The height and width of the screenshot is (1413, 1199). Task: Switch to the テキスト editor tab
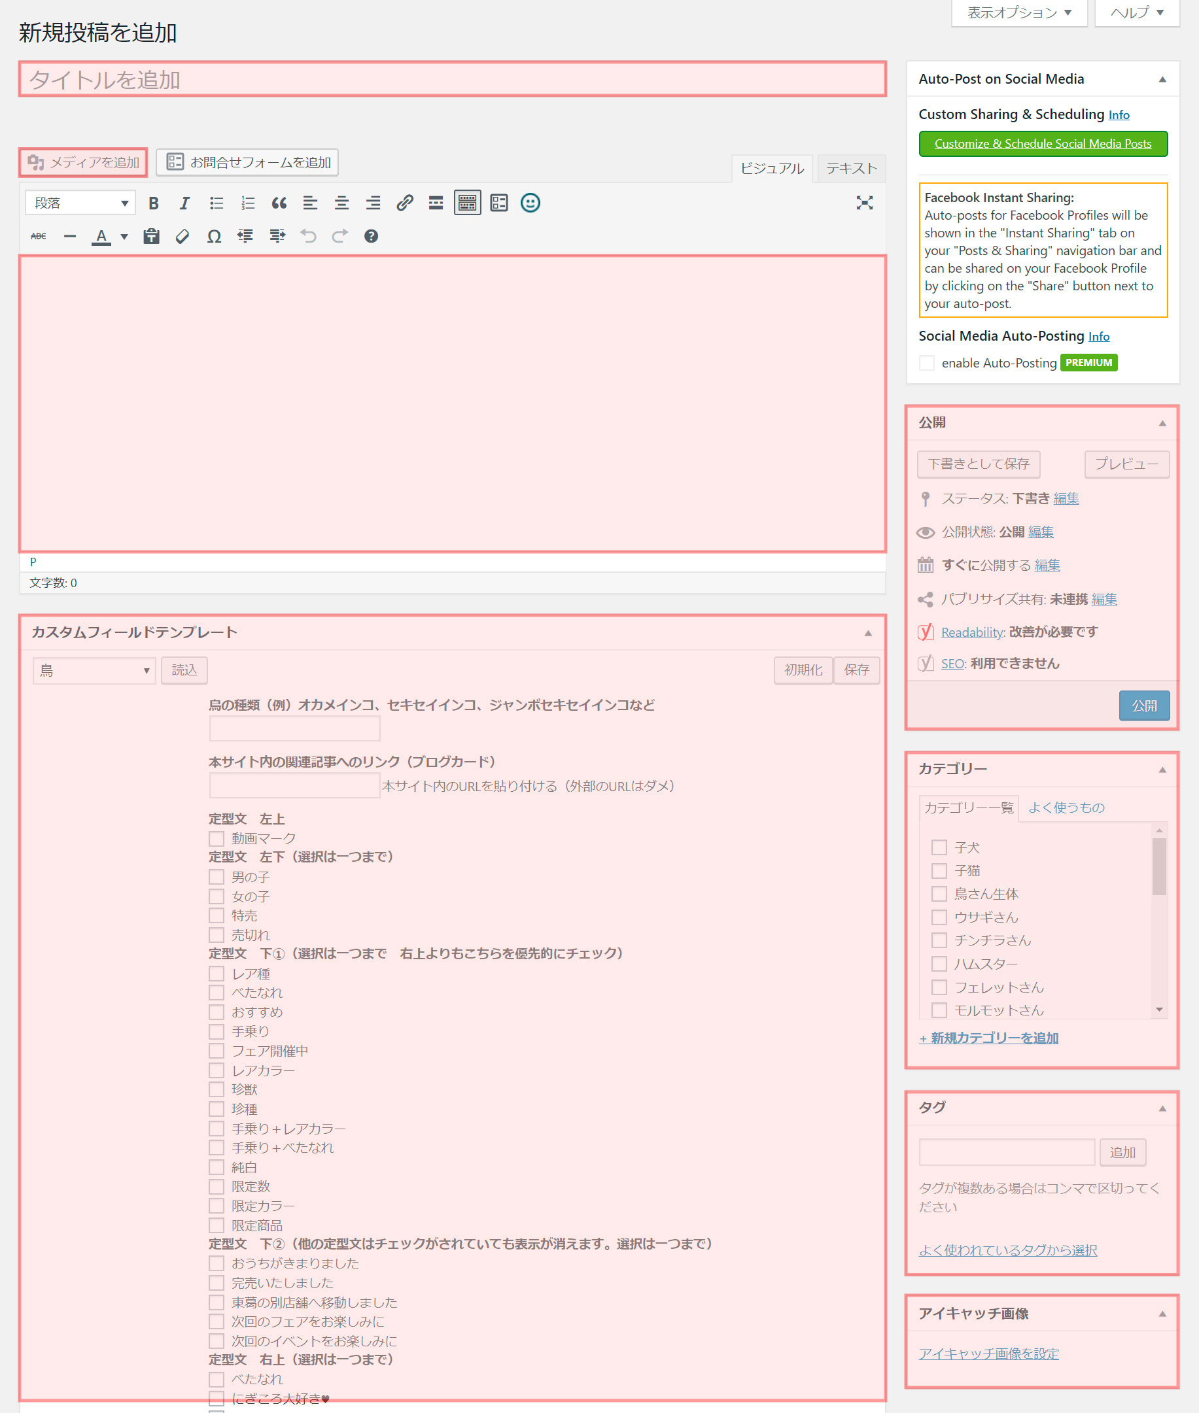851,169
